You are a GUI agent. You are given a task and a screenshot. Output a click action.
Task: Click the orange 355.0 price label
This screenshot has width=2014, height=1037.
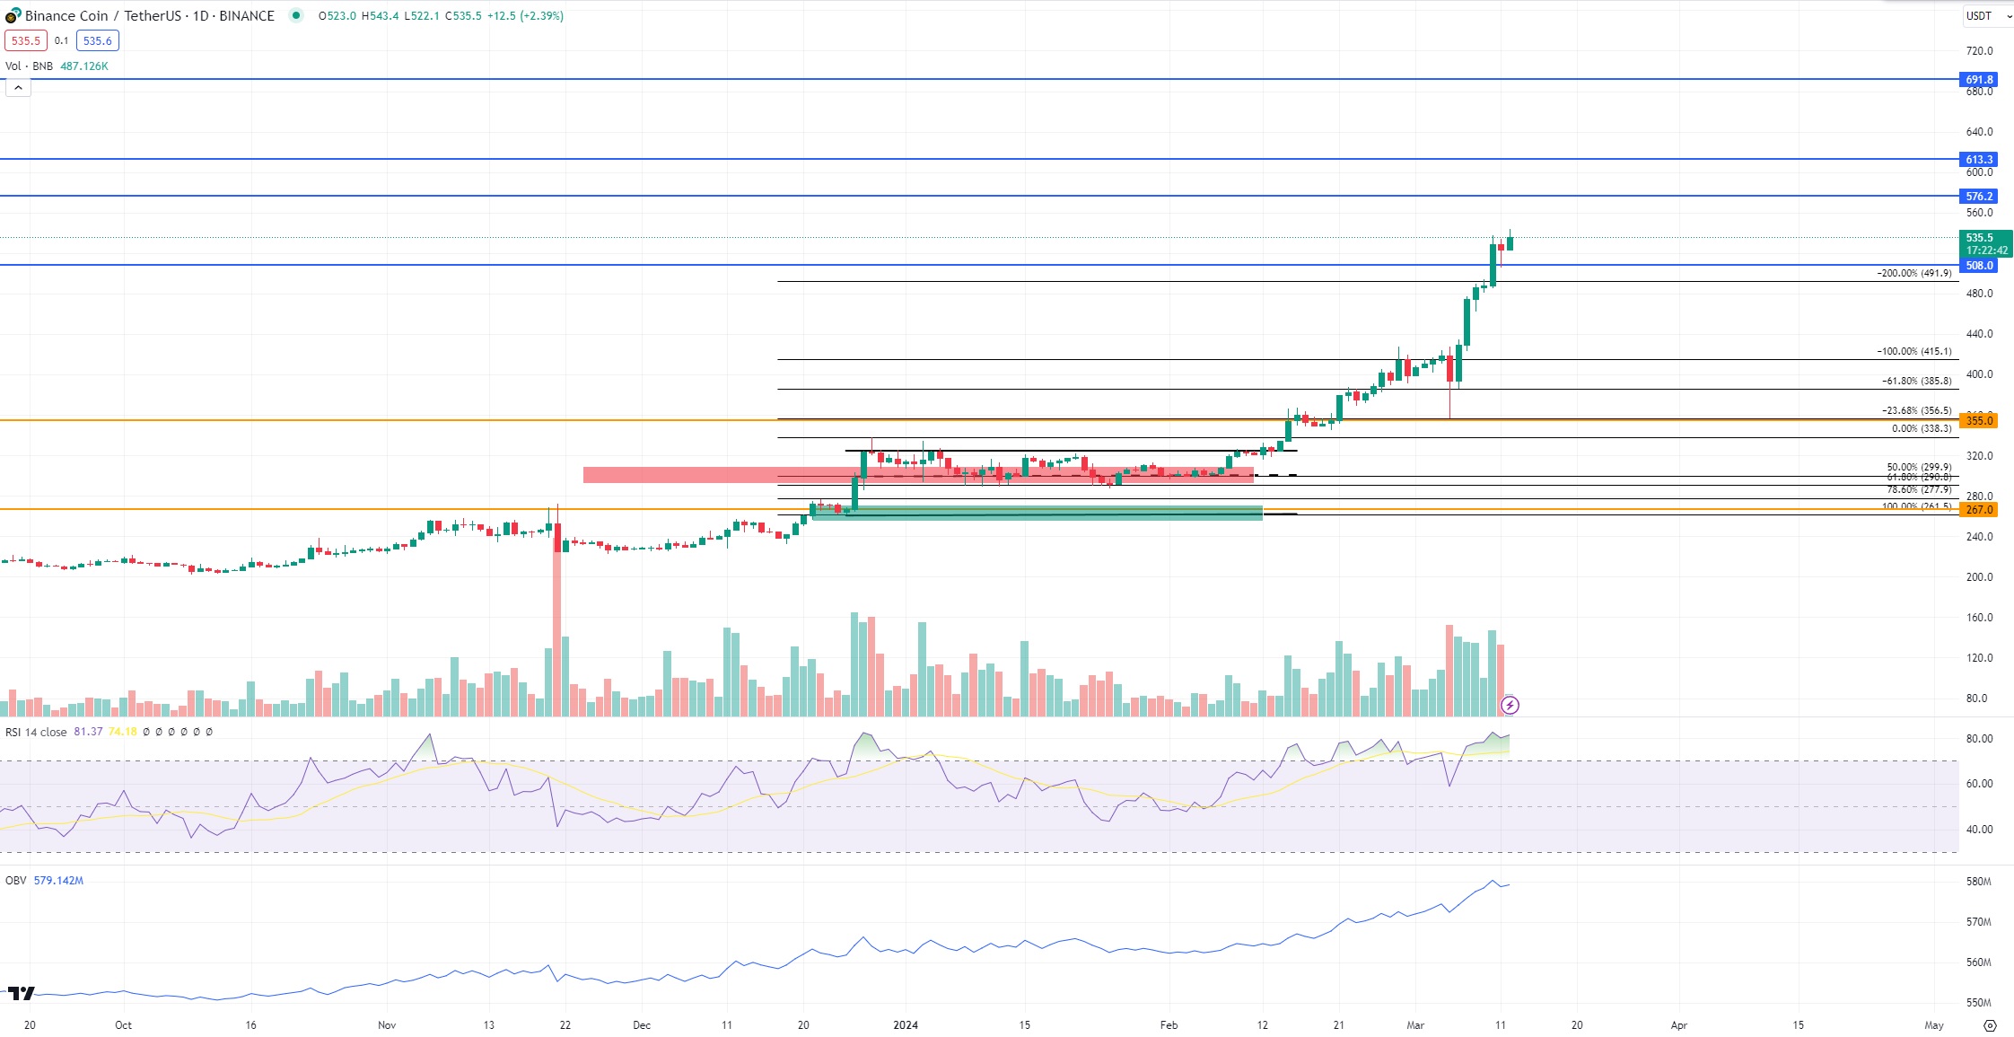(x=1978, y=420)
